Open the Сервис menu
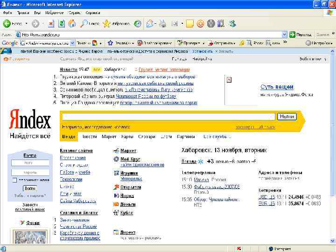336x252 pixels. pyautogui.click(x=74, y=13)
